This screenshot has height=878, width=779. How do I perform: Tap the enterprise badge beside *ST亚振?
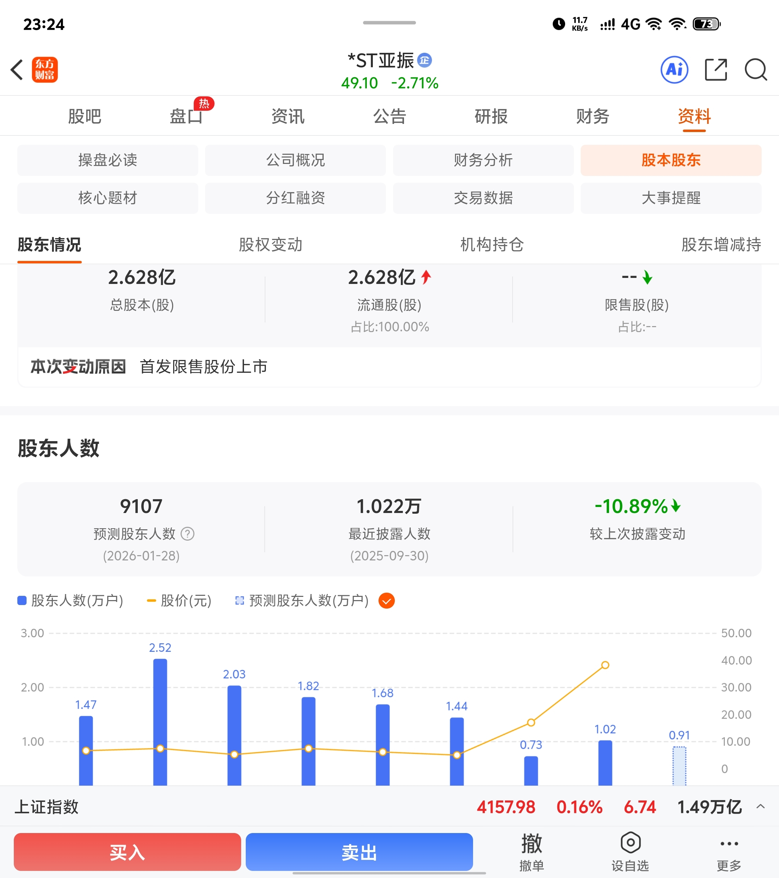click(425, 61)
